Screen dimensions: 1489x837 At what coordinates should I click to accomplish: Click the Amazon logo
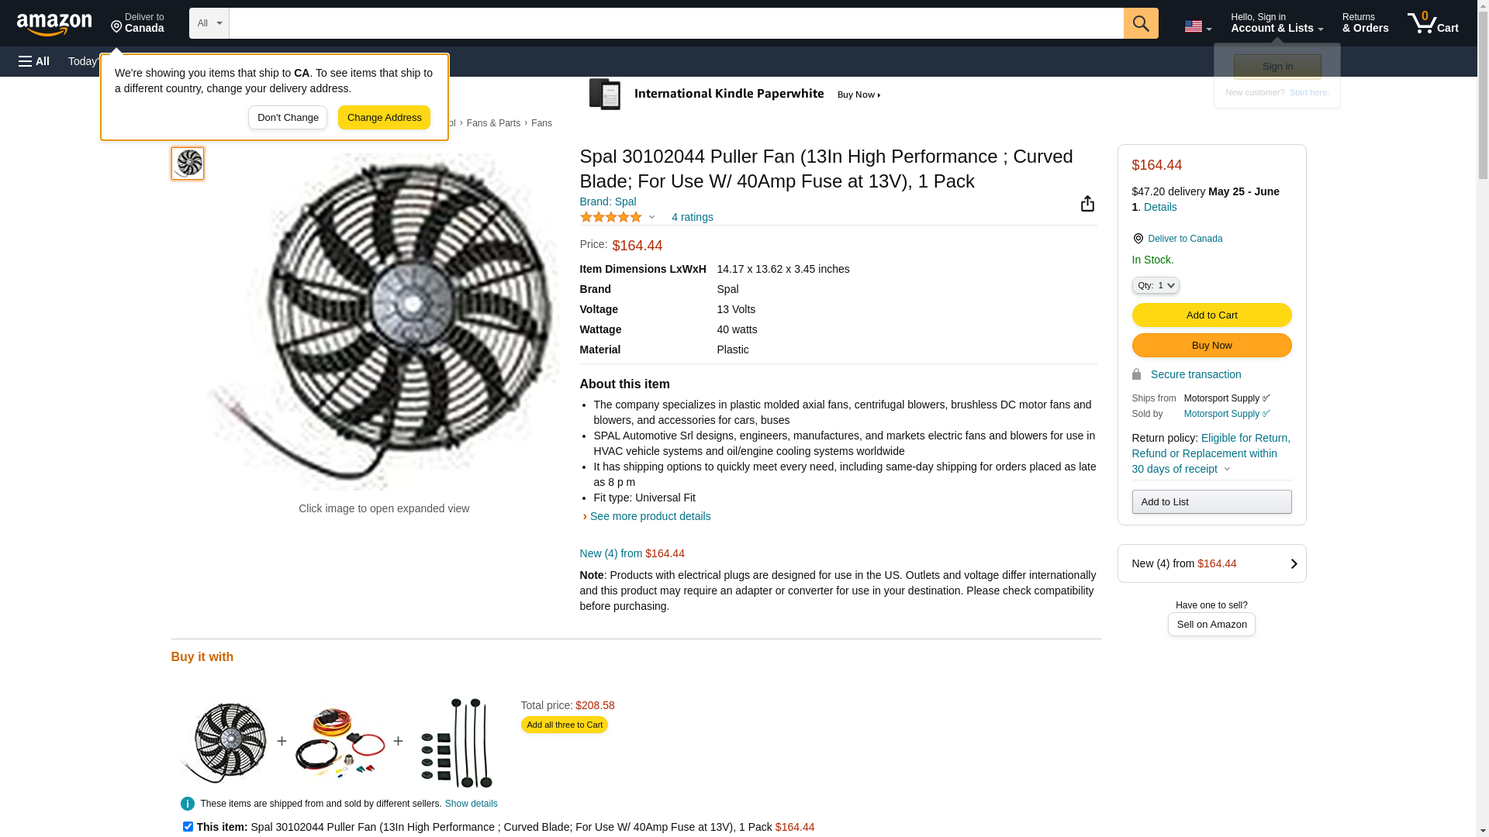point(54,25)
